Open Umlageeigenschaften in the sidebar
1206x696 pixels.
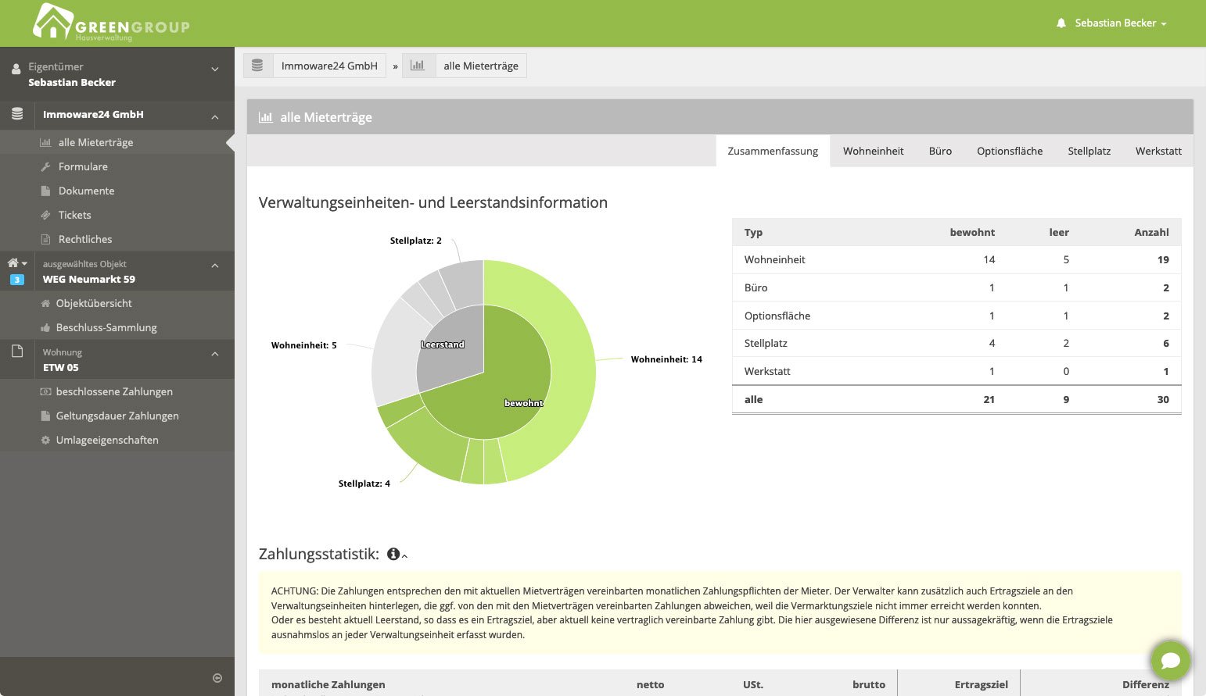(107, 440)
